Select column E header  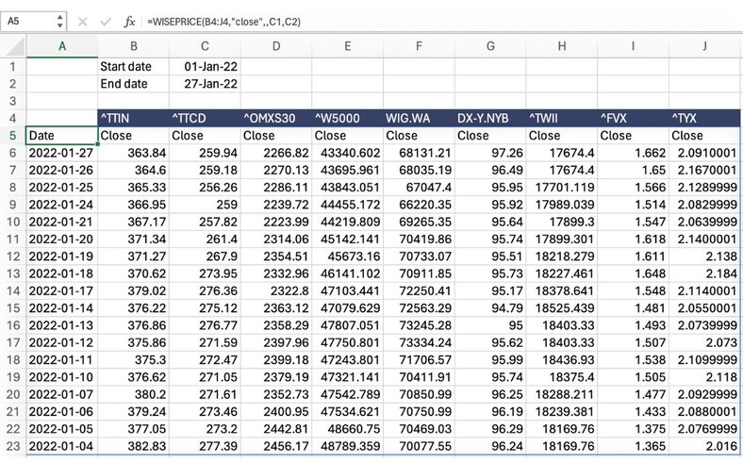347,45
